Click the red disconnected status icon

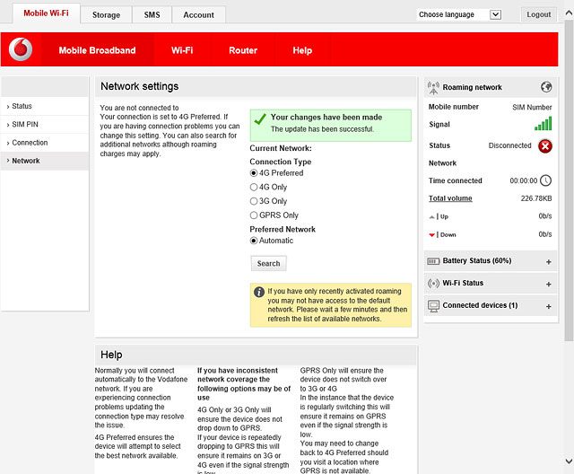pos(545,146)
